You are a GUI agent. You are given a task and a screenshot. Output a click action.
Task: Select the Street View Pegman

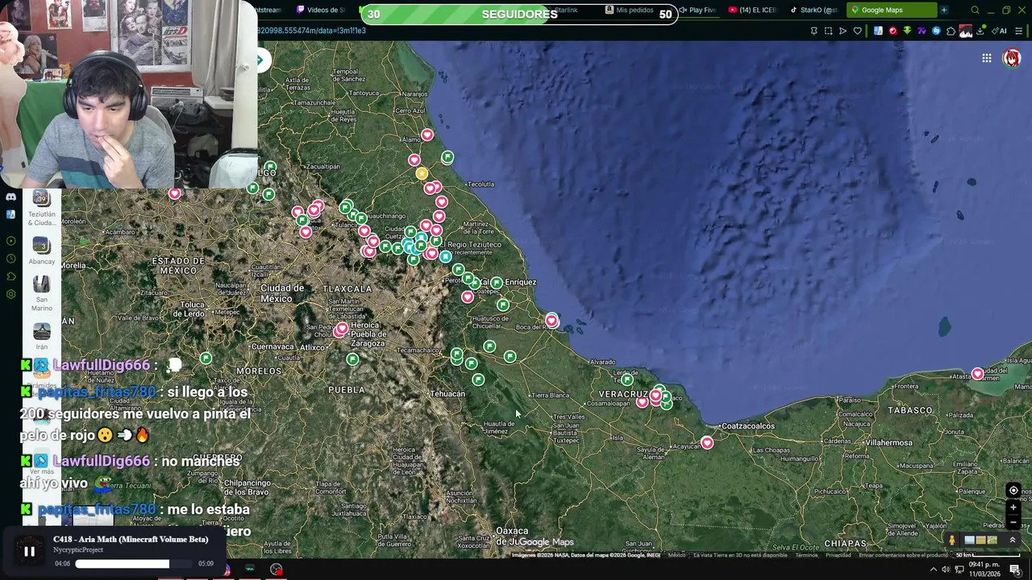pos(952,541)
